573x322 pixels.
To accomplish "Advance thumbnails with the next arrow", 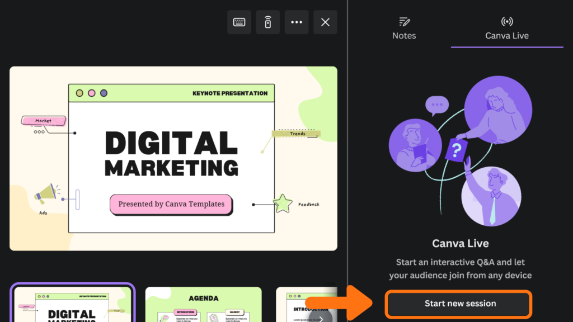I will click(321, 318).
